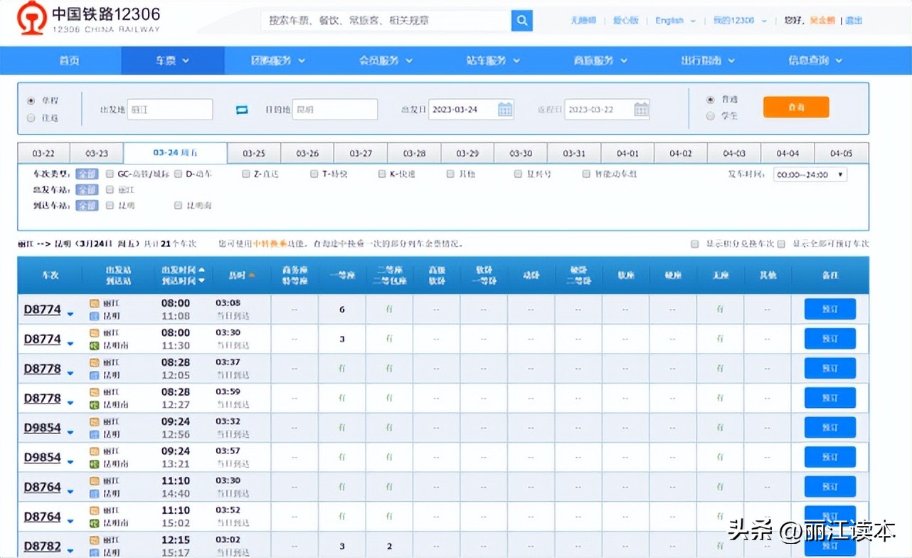Click the dropdown chevron on 信息查询 menu
The image size is (912, 558).
click(x=839, y=60)
